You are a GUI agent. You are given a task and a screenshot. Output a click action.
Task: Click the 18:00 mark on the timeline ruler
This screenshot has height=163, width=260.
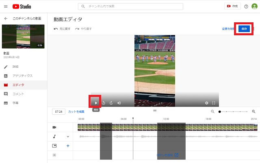pyautogui.click(x=208, y=119)
